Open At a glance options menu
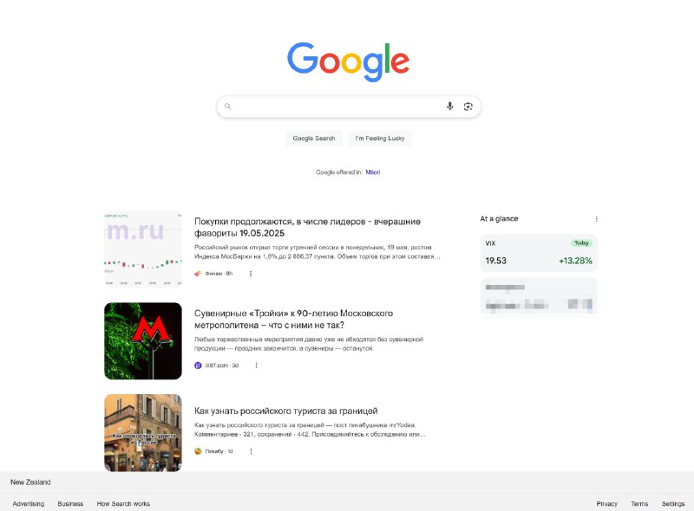694x511 pixels. (x=596, y=219)
